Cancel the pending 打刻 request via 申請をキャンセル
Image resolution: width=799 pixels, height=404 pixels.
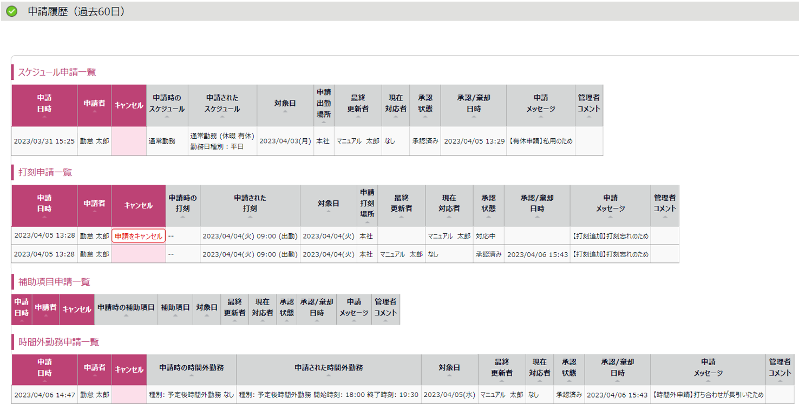(x=139, y=236)
